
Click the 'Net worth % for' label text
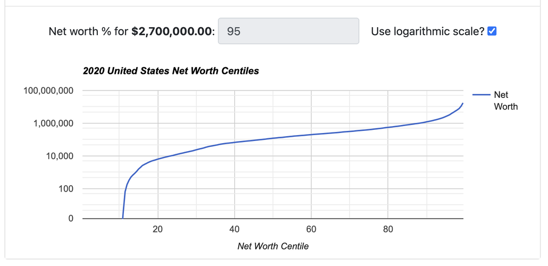coord(88,31)
